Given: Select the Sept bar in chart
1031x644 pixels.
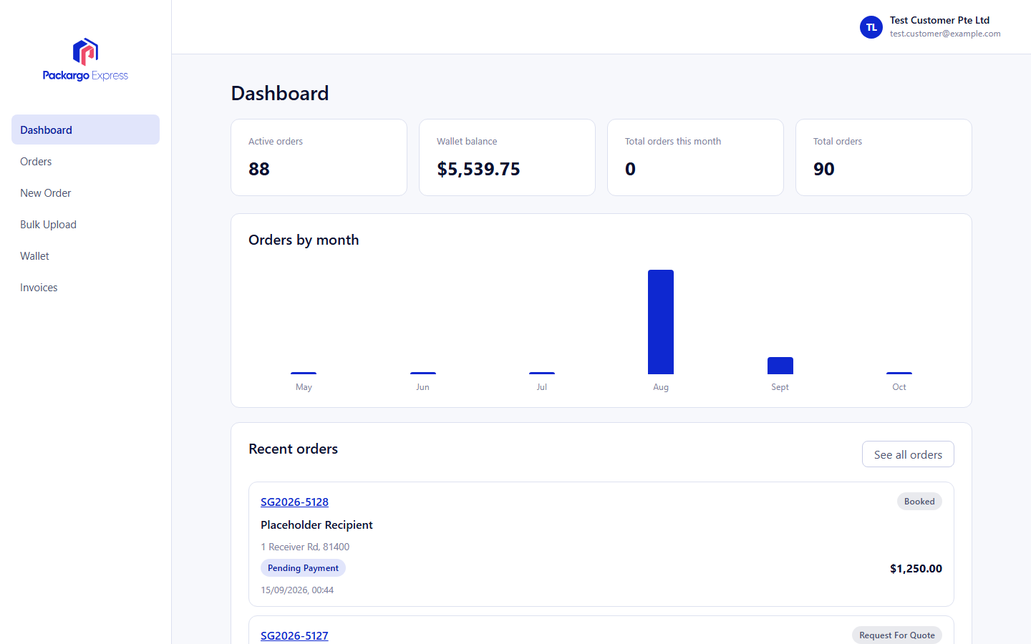Looking at the screenshot, I should click(x=780, y=366).
